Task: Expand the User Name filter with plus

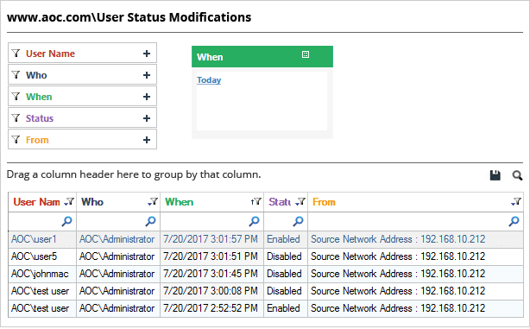Action: pos(147,54)
